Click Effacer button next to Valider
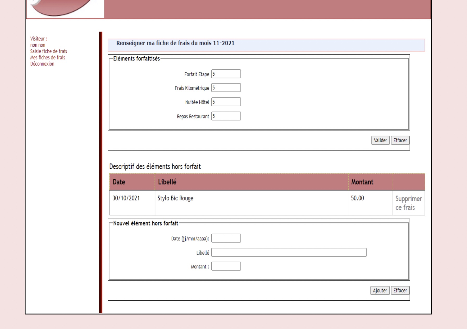Viewport: 467px width, 329px height. 400,140
